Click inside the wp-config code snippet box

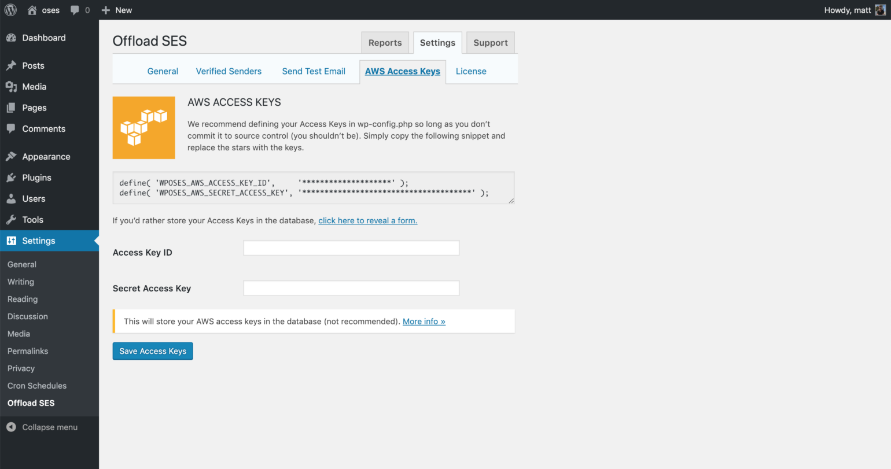click(x=314, y=188)
